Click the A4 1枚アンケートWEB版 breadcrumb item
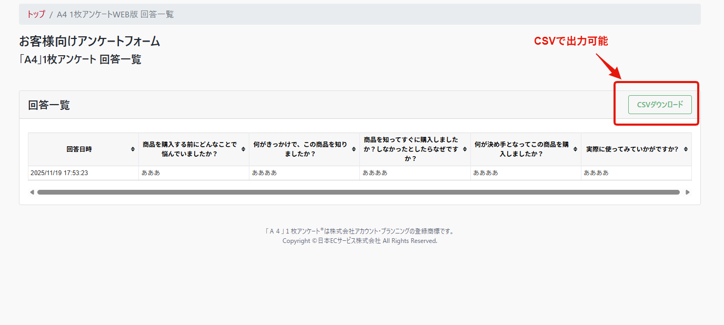This screenshot has height=325, width=724. pyautogui.click(x=115, y=14)
